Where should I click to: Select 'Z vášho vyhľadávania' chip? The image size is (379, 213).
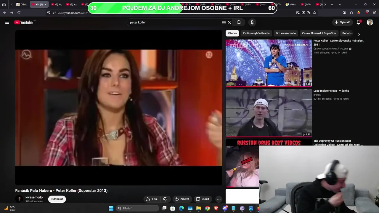[256, 33]
